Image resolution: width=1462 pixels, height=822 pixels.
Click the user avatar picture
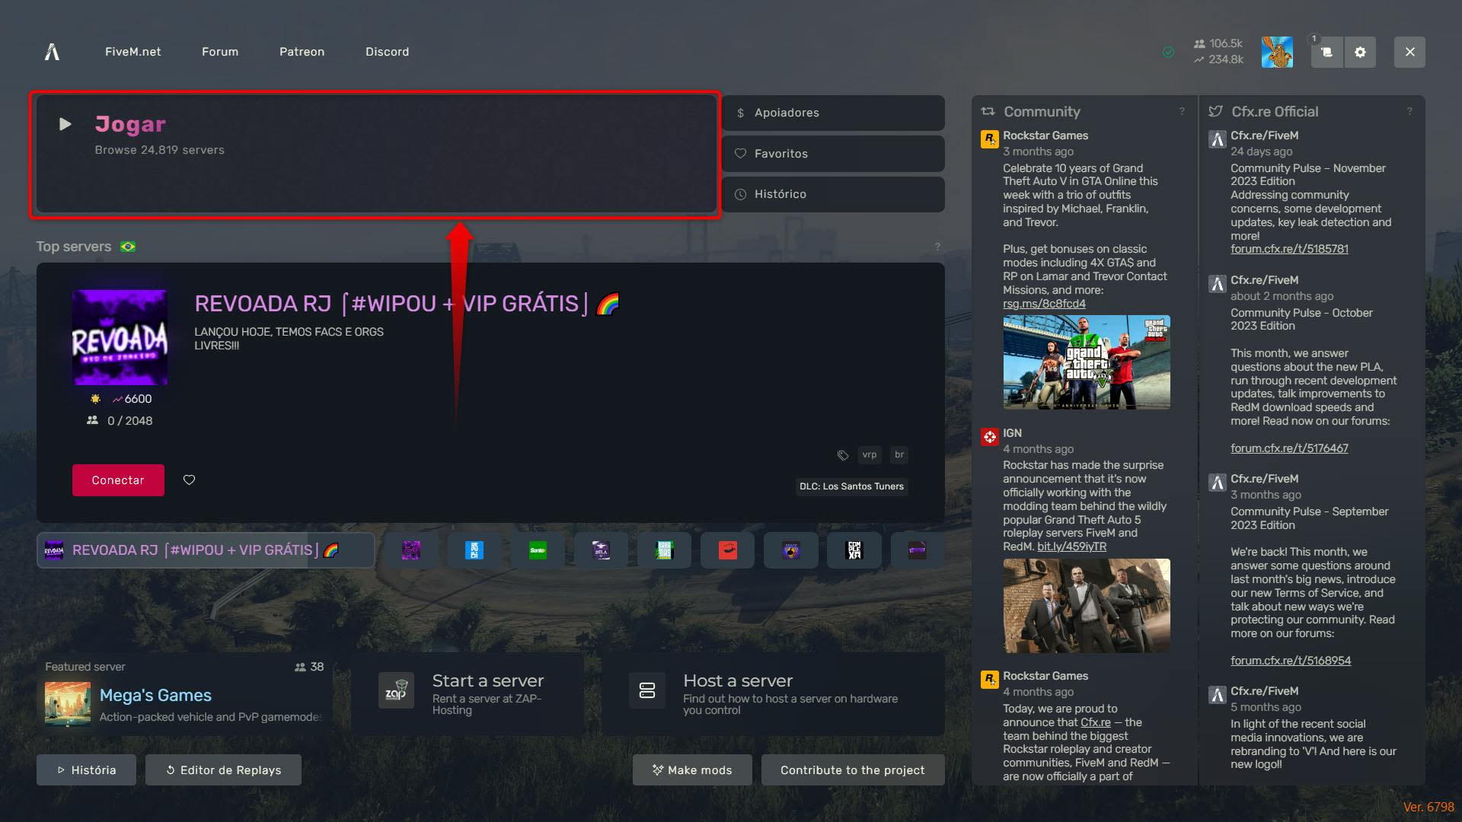click(x=1277, y=53)
